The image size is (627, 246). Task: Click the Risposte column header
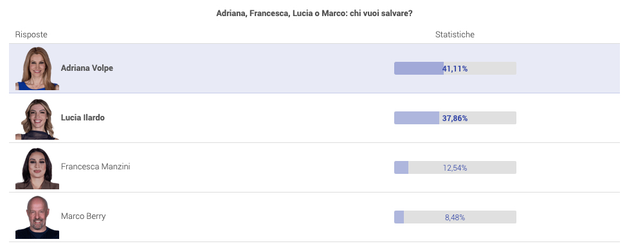32,35
